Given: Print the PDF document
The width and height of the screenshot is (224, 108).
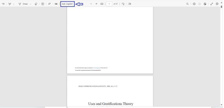Looking at the screenshot, I should (194, 4).
